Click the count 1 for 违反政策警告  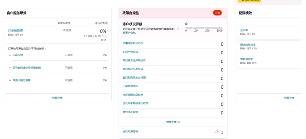click(222, 132)
